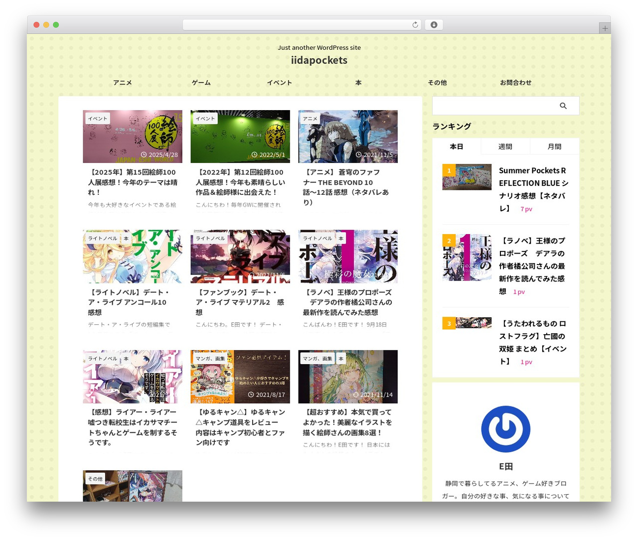Image resolution: width=638 pixels, height=540 pixels.
Task: Click the search magnifier icon in sidebar
Action: [x=563, y=106]
